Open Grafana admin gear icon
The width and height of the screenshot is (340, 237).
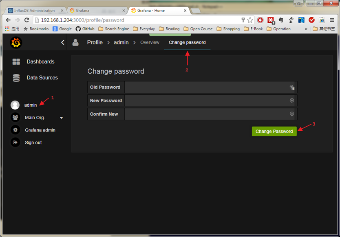[15, 130]
